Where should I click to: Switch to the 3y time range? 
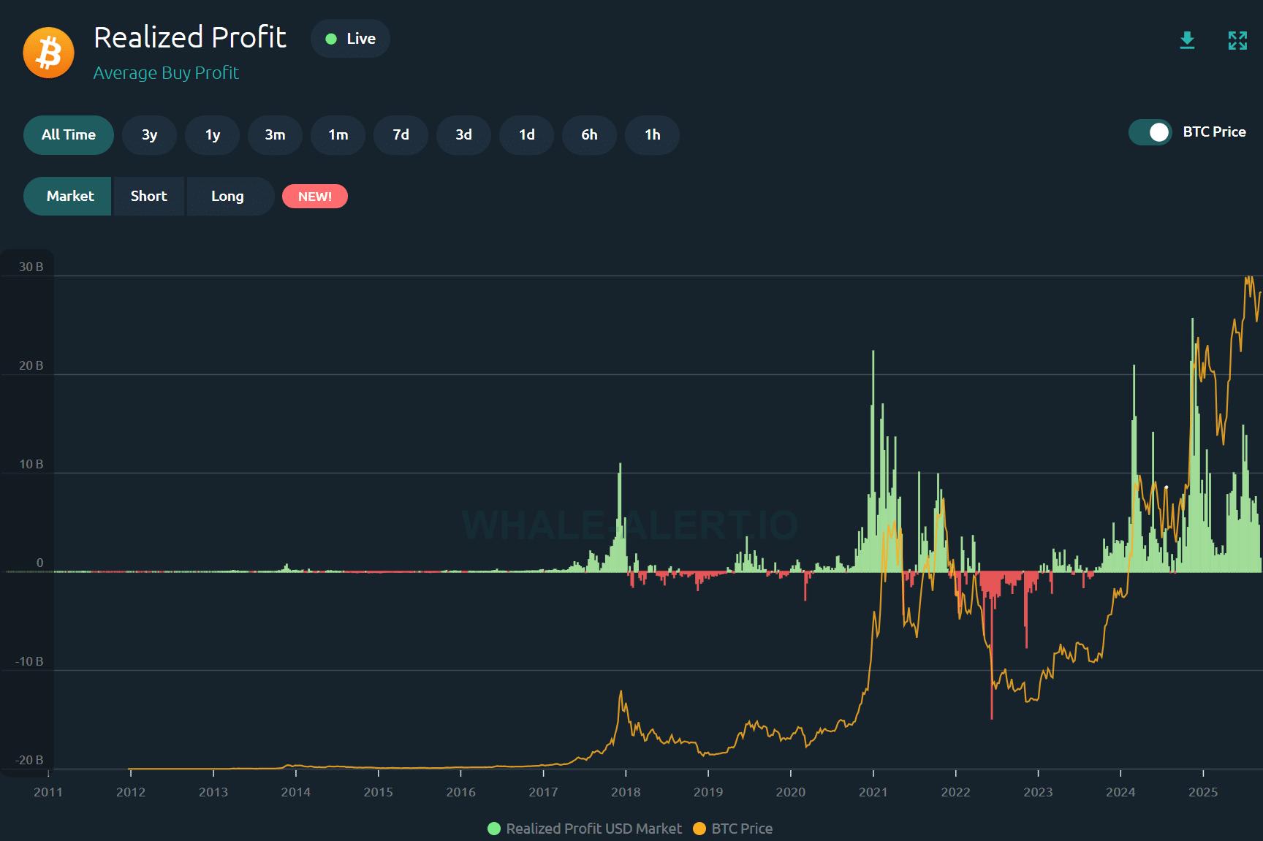pos(149,135)
